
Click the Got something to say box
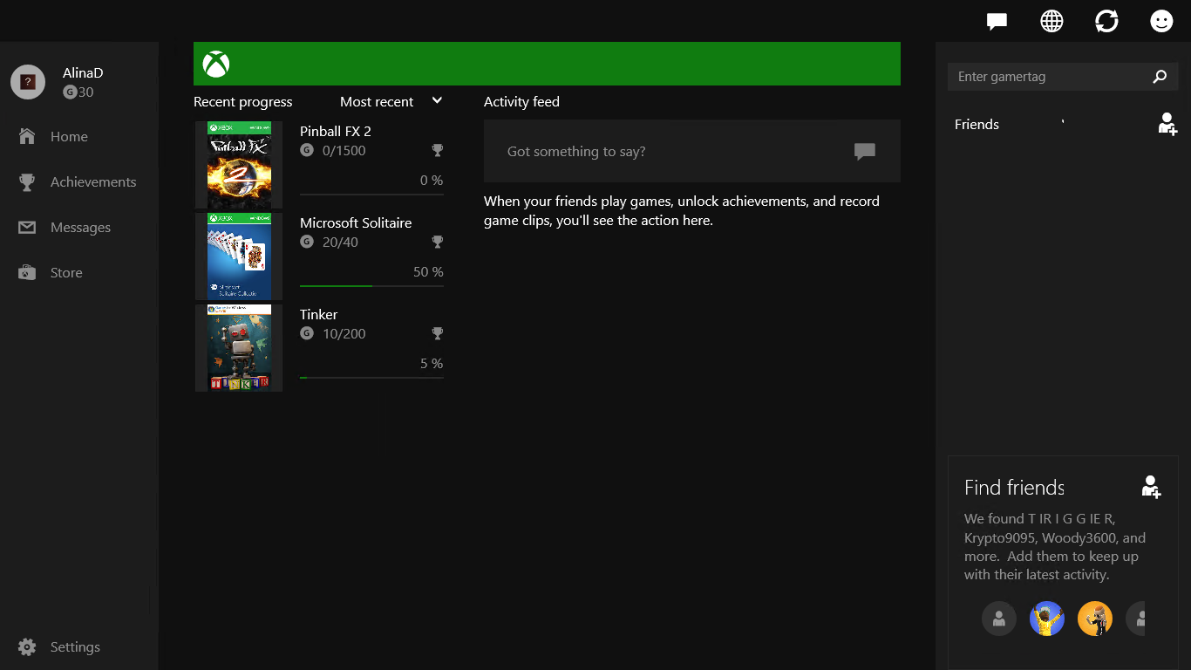692,151
